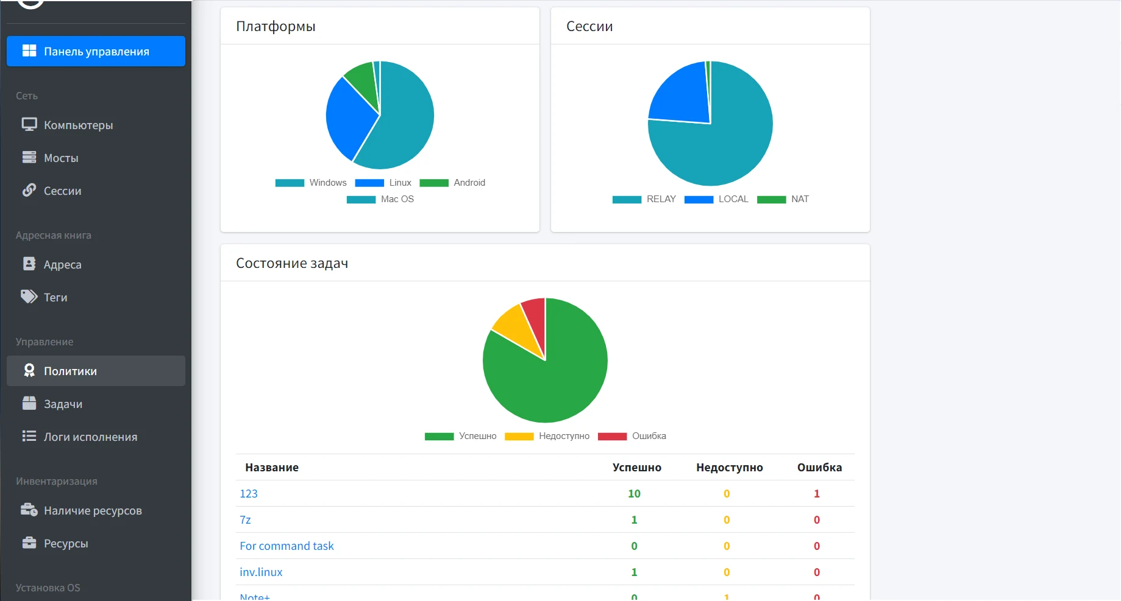Image resolution: width=1121 pixels, height=601 pixels.
Task: Open Панель управления menu item
Action: [96, 51]
